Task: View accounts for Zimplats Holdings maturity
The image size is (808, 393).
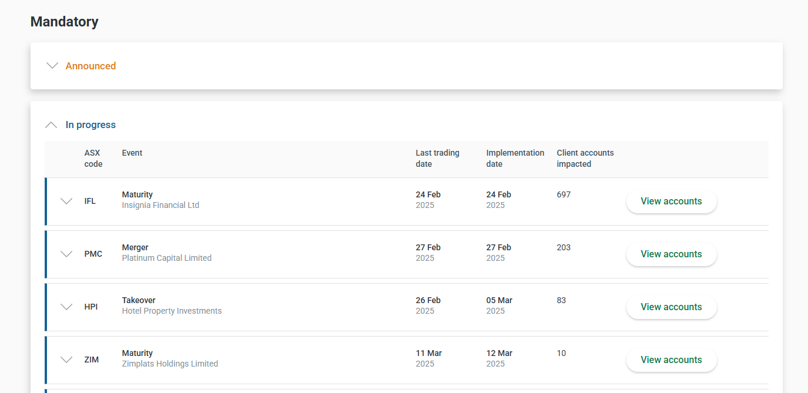Action: 671,360
